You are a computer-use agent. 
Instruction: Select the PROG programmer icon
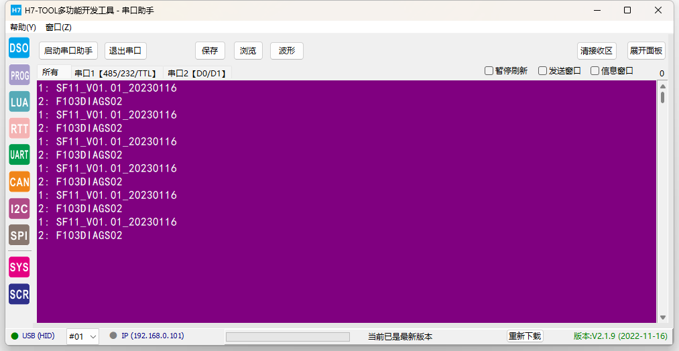[x=19, y=75]
